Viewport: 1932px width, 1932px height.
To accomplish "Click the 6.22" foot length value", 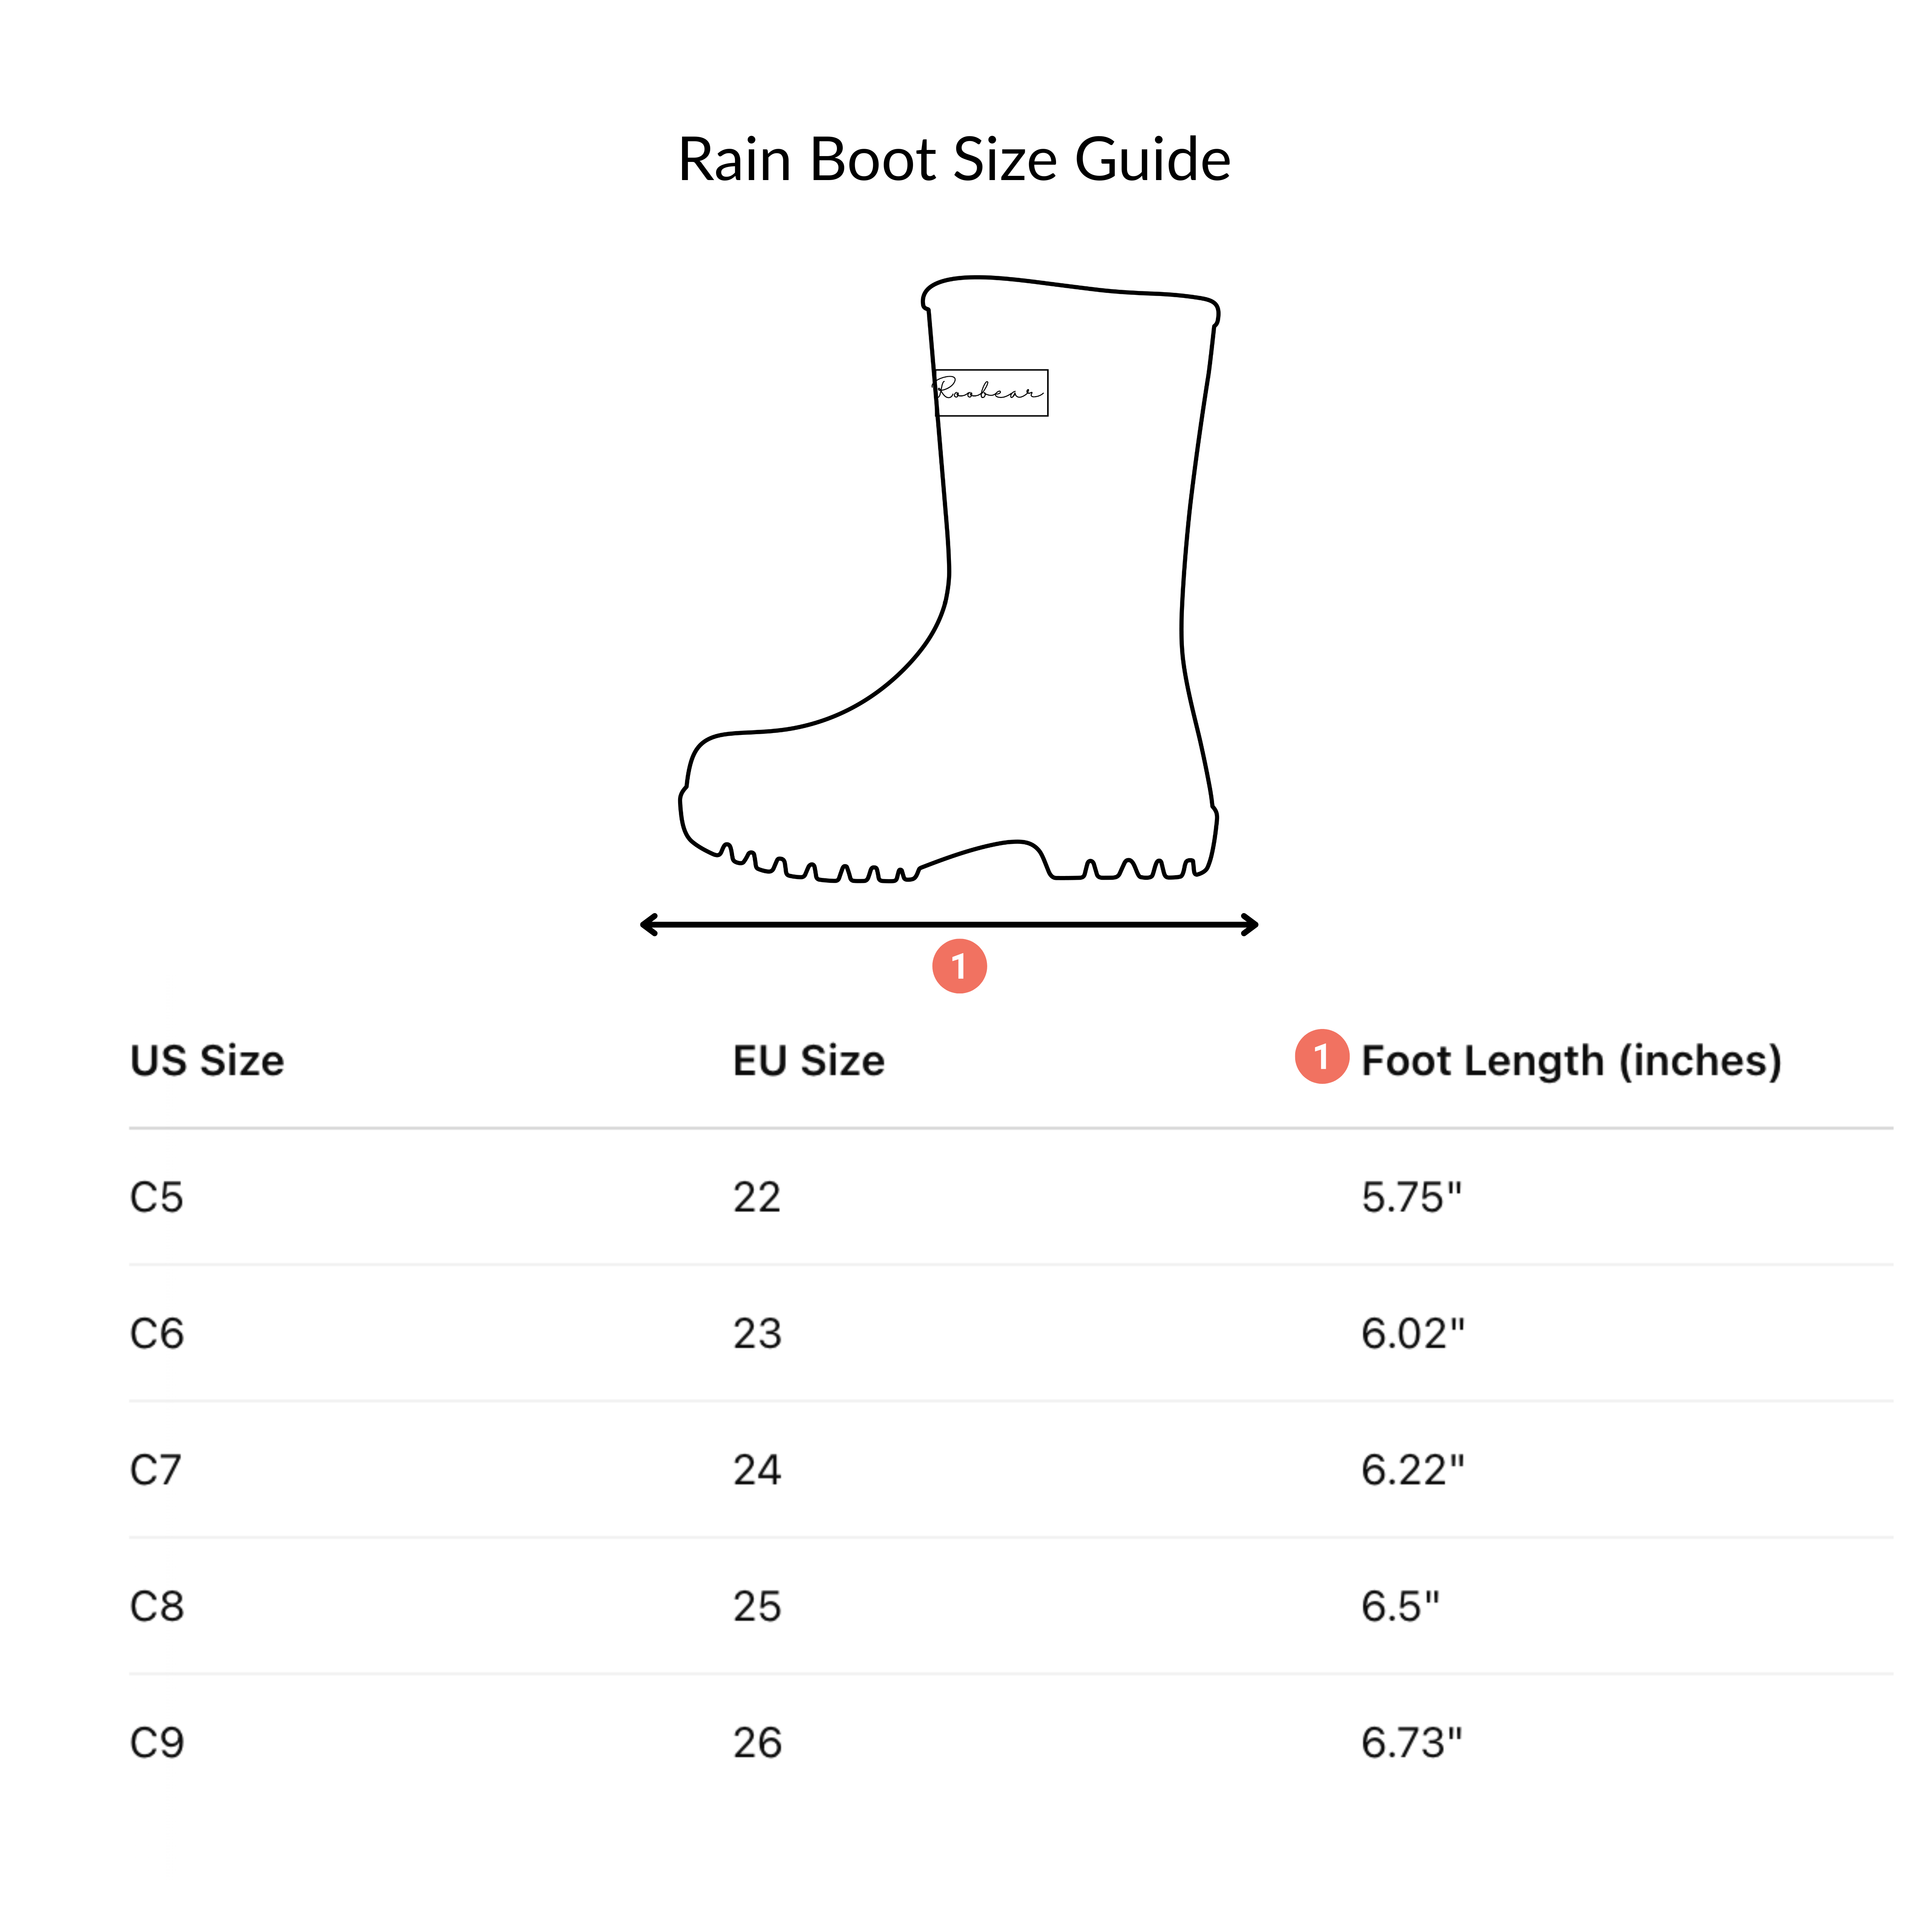I will [1412, 1470].
